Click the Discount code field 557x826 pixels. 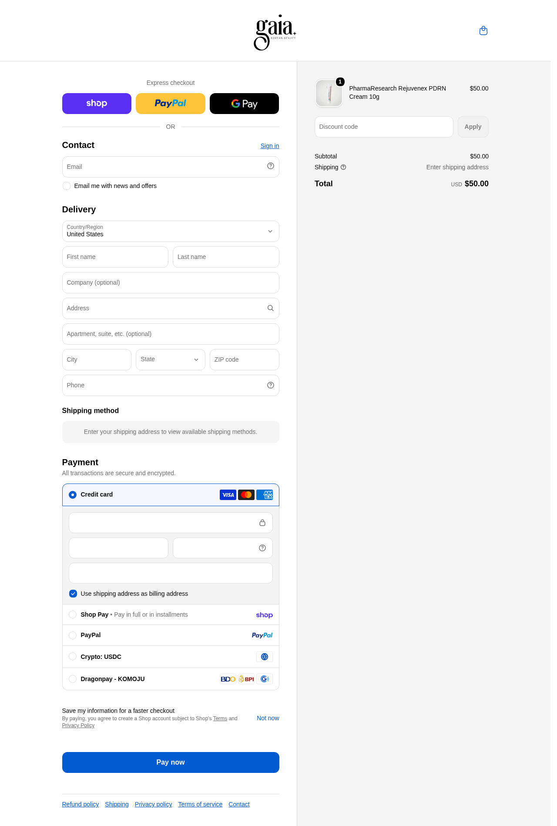[384, 127]
